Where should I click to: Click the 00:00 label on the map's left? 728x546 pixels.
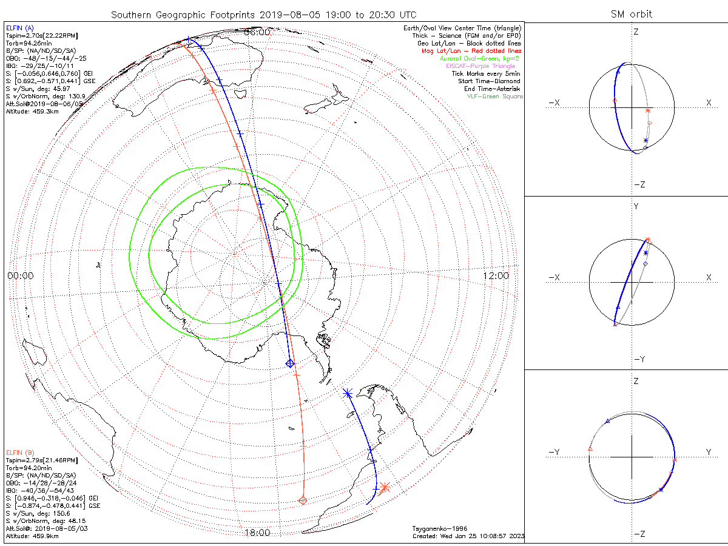(21, 275)
